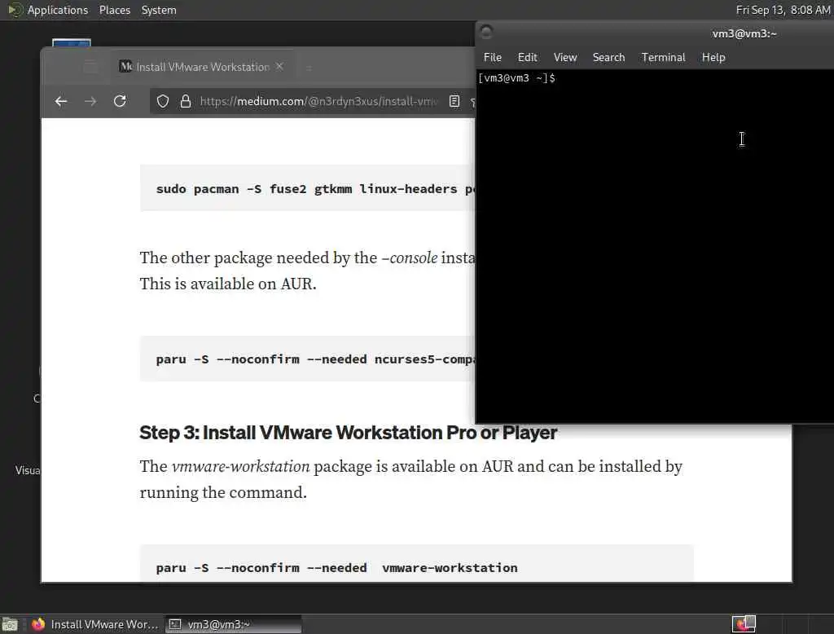Click the paru ncurses5-compat code line
834x634 pixels.
315,359
